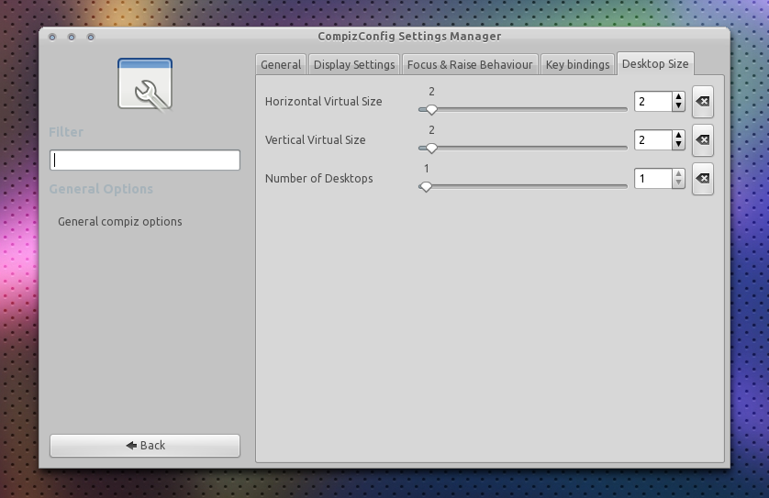Click the Horizontal Virtual Size value field
This screenshot has width=769, height=498.
click(653, 102)
